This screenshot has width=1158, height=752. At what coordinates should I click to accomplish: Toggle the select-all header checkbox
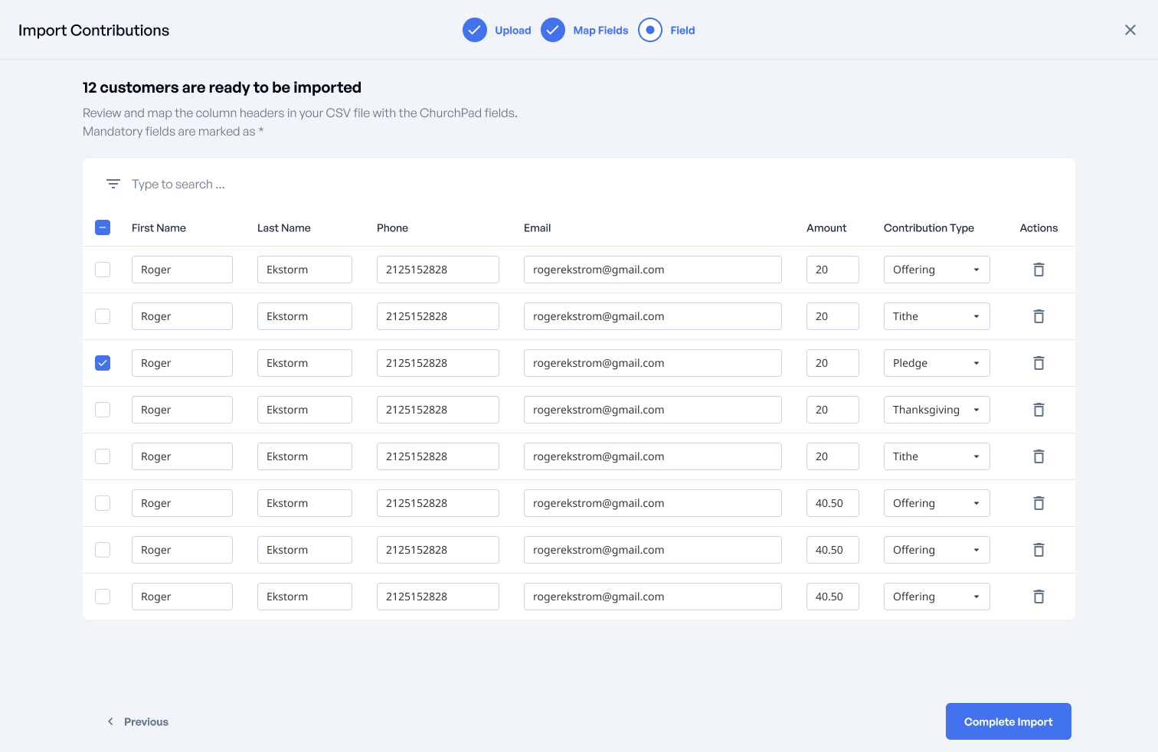click(x=103, y=227)
